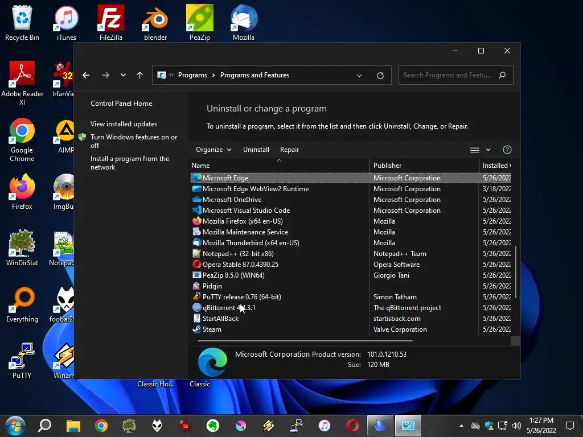The height and width of the screenshot is (437, 583).
Task: Click the Chrome icon in taskbar
Action: 101,426
